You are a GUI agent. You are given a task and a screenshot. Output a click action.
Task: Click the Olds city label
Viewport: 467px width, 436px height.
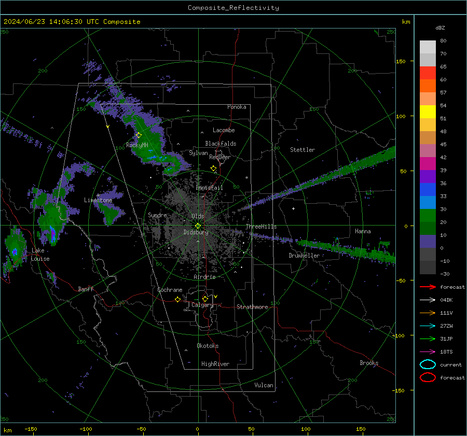pos(198,216)
